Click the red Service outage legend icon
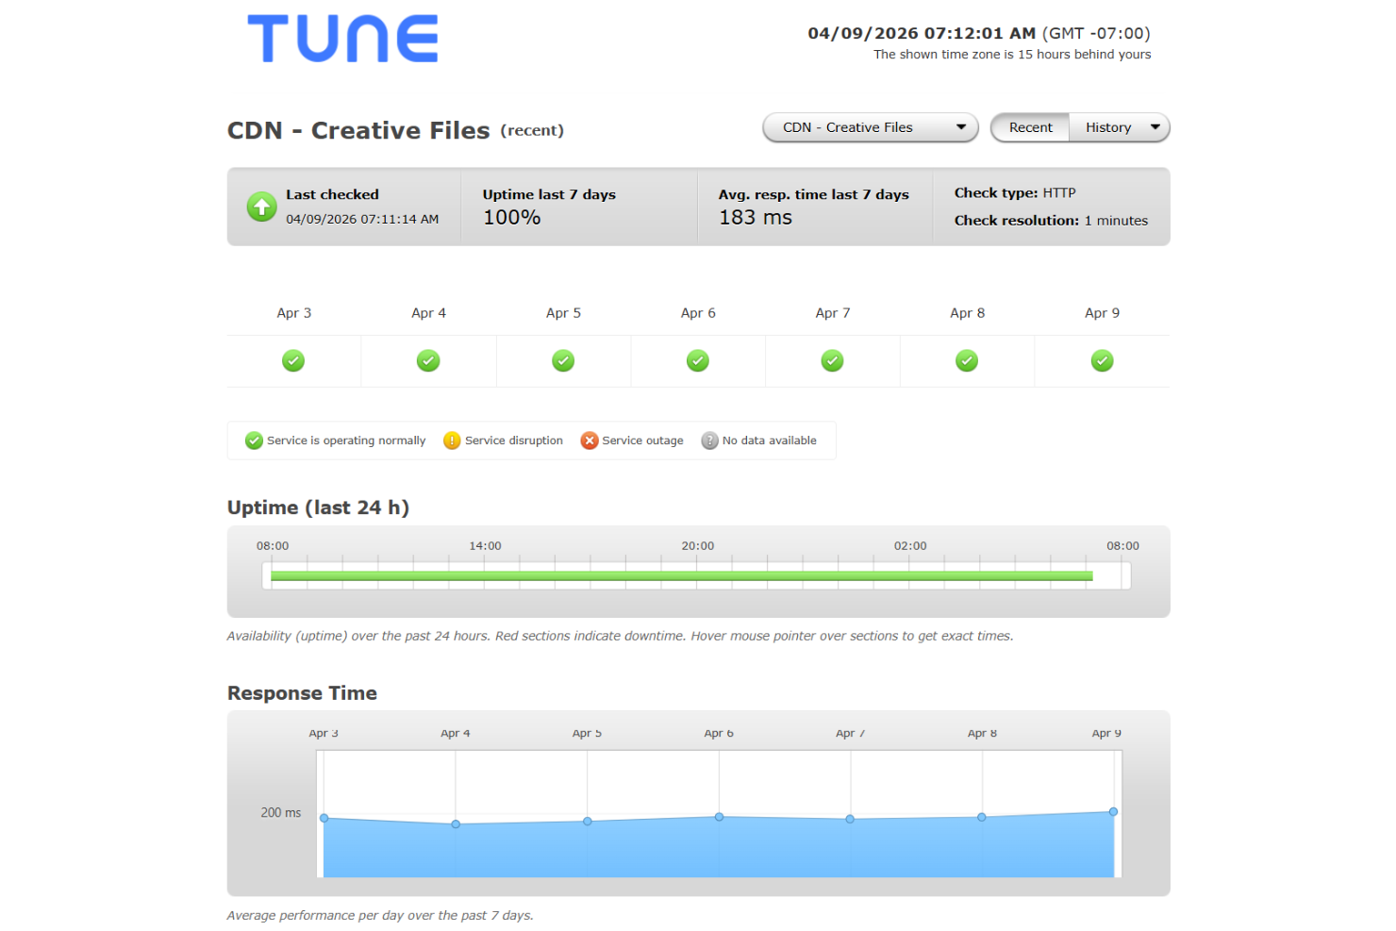 point(589,441)
